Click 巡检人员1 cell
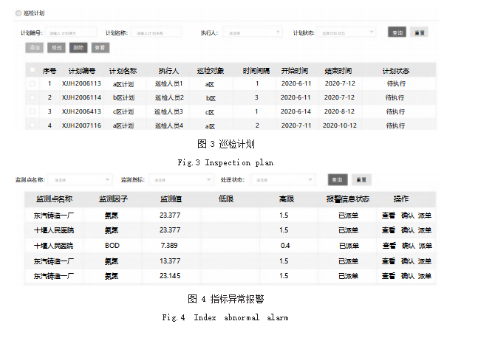The width and height of the screenshot is (478, 338). pos(168,83)
